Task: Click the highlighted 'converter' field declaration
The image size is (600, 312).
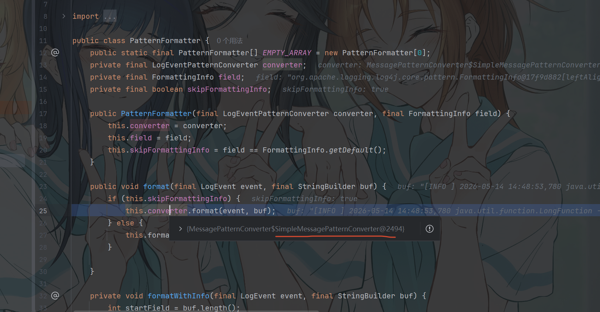Action: 282,65
